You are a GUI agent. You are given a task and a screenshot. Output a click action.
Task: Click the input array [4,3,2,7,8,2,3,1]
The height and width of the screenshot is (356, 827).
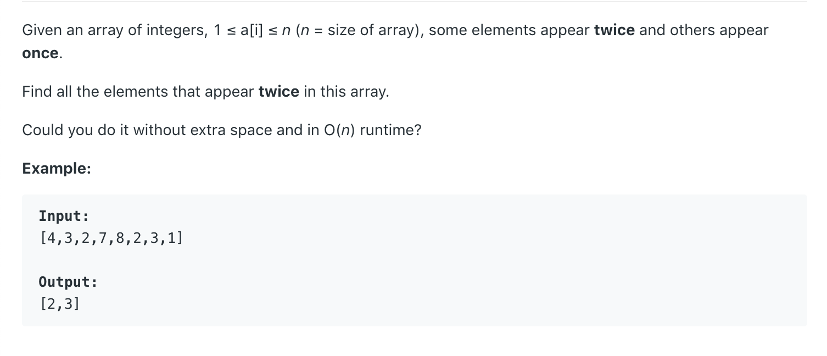(111, 239)
